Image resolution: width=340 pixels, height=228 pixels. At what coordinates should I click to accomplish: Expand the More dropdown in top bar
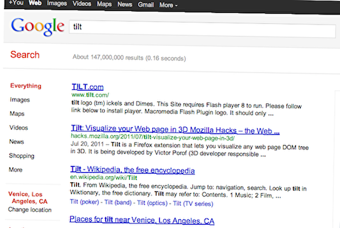pos(168,5)
